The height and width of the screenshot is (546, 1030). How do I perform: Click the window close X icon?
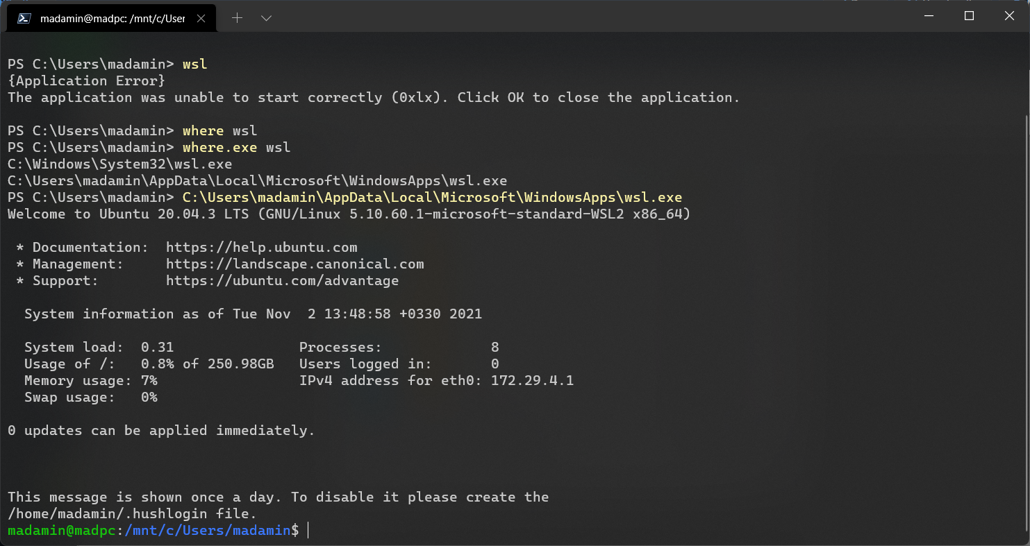[x=1009, y=15]
